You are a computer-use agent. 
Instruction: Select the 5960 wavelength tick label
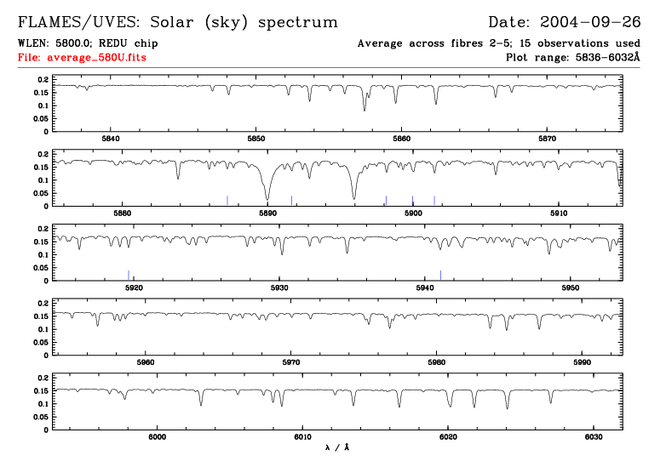(x=146, y=362)
